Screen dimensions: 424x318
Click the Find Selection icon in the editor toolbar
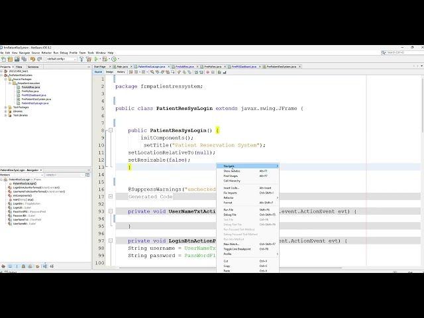pyautogui.click(x=152, y=72)
